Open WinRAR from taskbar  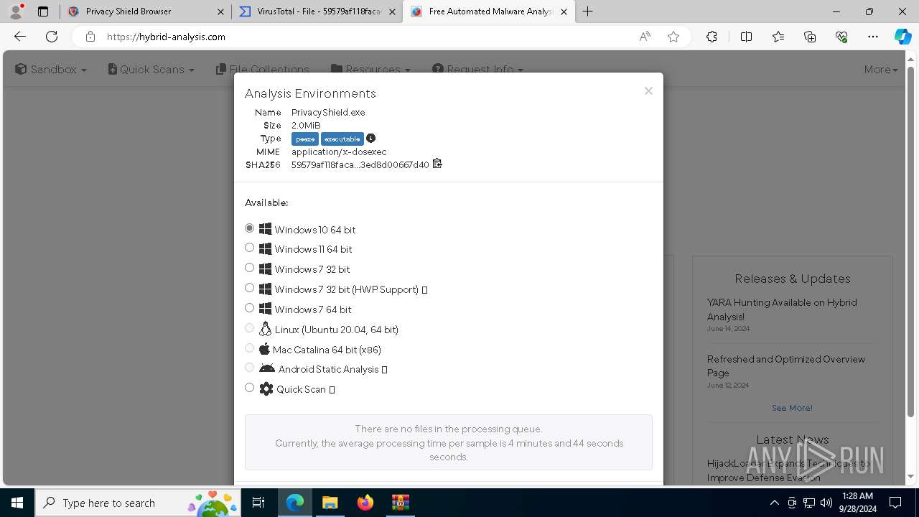tap(400, 503)
